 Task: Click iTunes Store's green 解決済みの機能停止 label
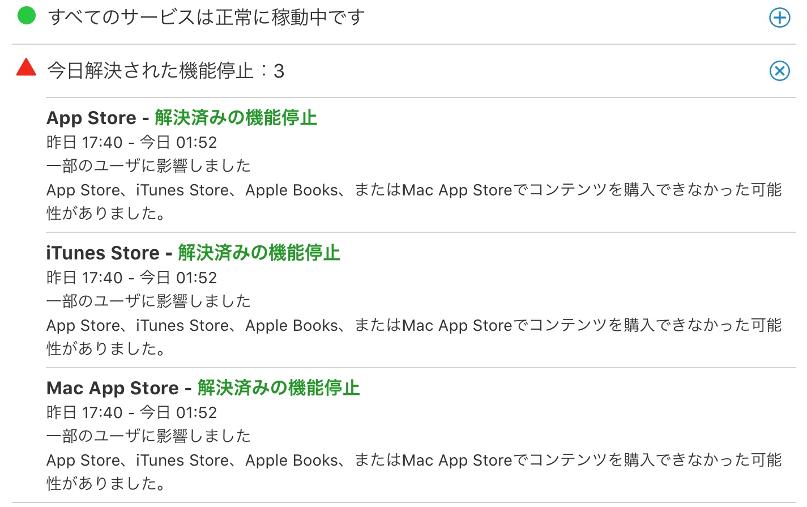point(259,253)
